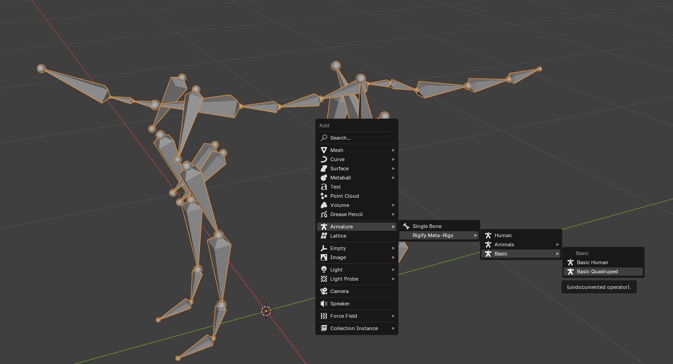
Task: Open the Light Probe submenu arrow
Action: click(393, 279)
